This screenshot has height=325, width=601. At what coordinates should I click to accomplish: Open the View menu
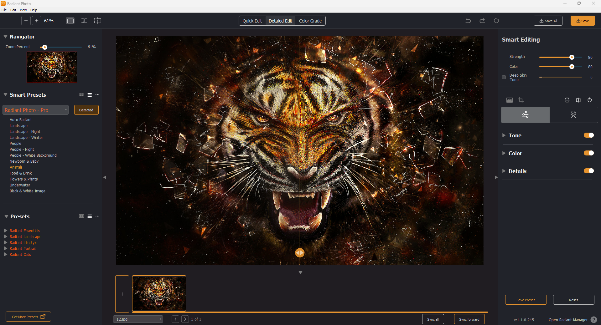pos(23,10)
